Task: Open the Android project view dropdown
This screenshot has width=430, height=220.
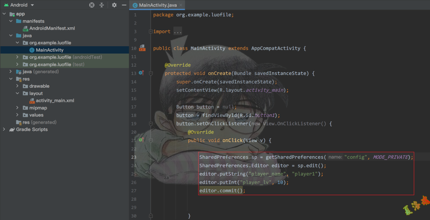Action: tap(19, 5)
